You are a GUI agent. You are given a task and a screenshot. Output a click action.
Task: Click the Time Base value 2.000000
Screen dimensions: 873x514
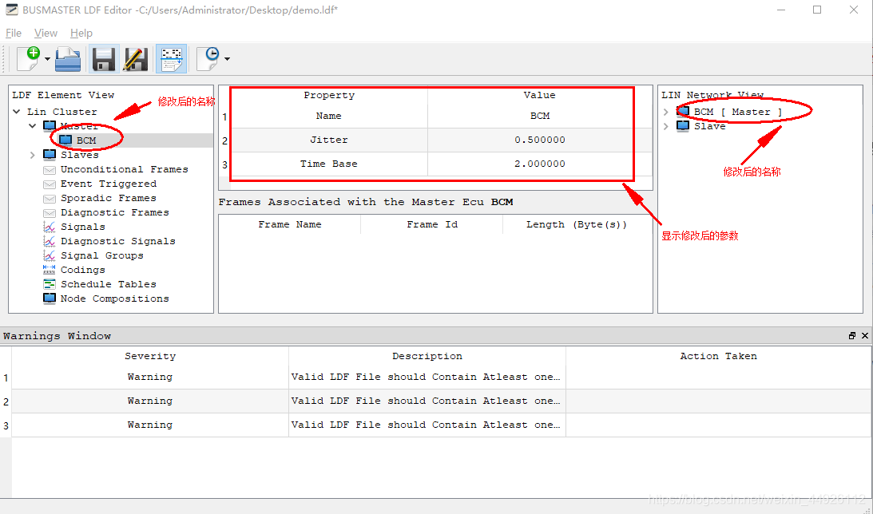540,164
